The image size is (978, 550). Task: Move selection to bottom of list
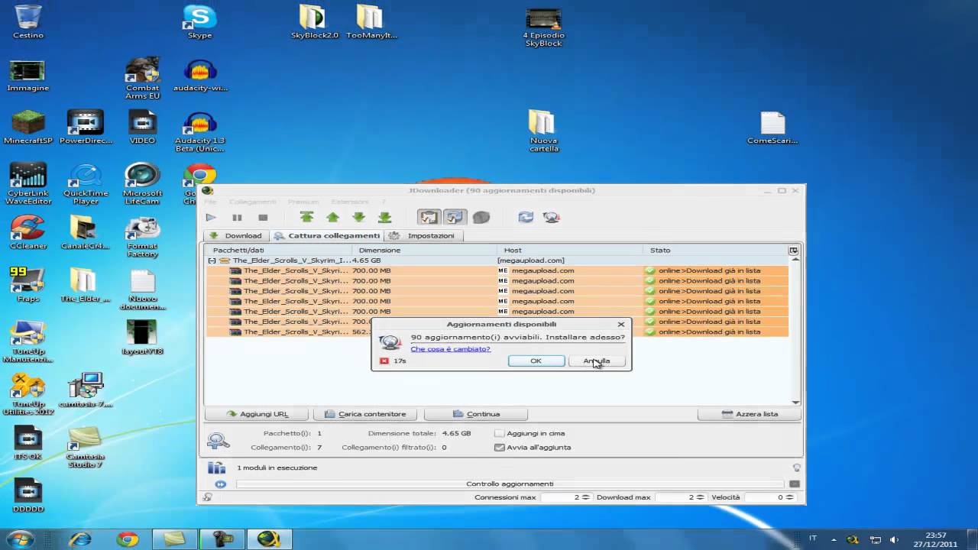coord(384,218)
